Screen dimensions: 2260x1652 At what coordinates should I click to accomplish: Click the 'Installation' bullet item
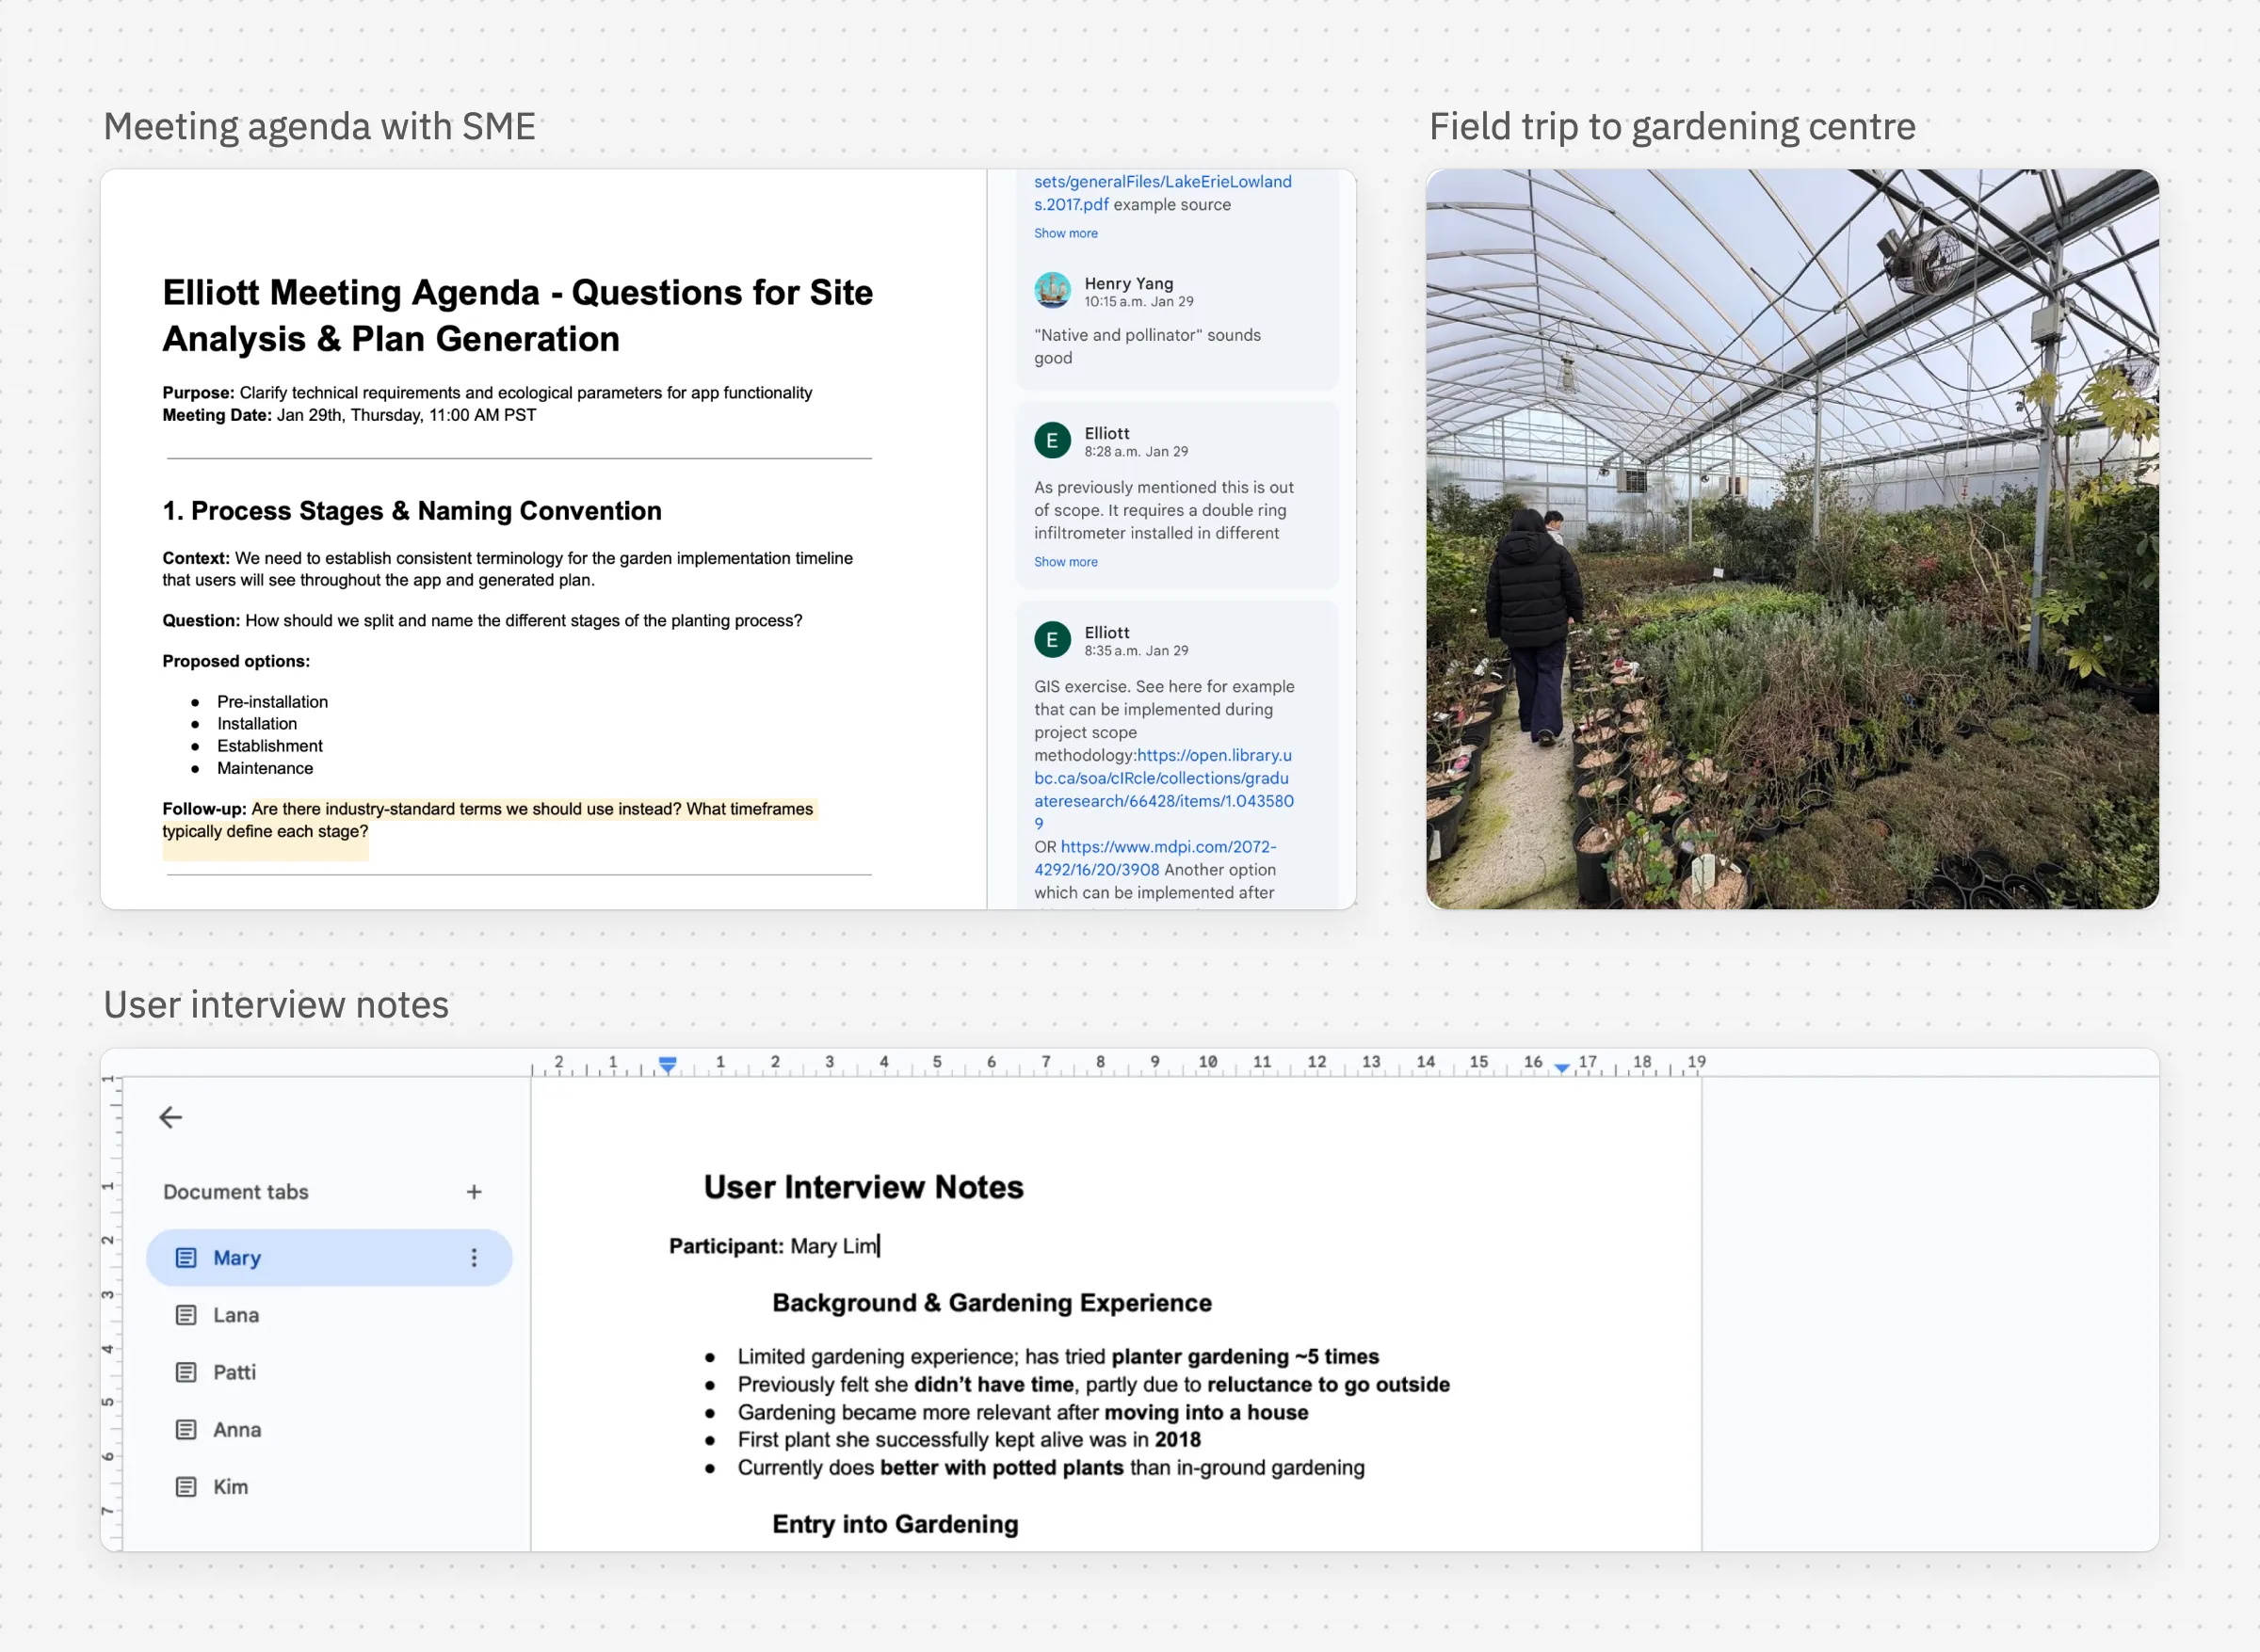click(257, 724)
